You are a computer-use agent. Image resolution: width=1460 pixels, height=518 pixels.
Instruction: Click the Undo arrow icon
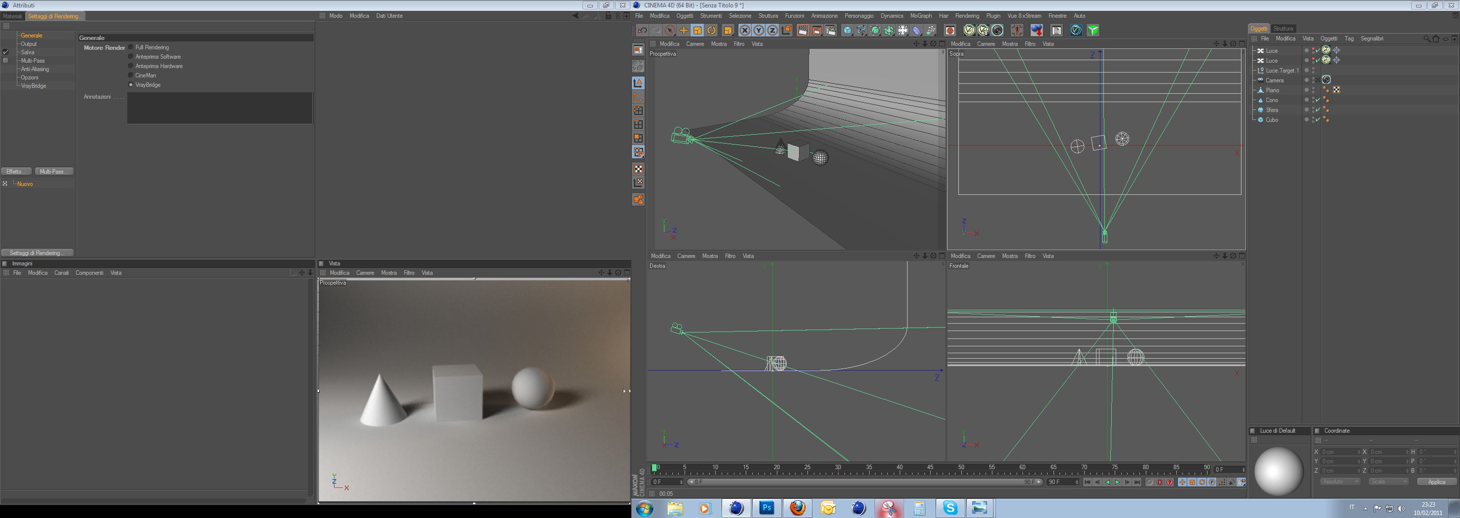(642, 31)
